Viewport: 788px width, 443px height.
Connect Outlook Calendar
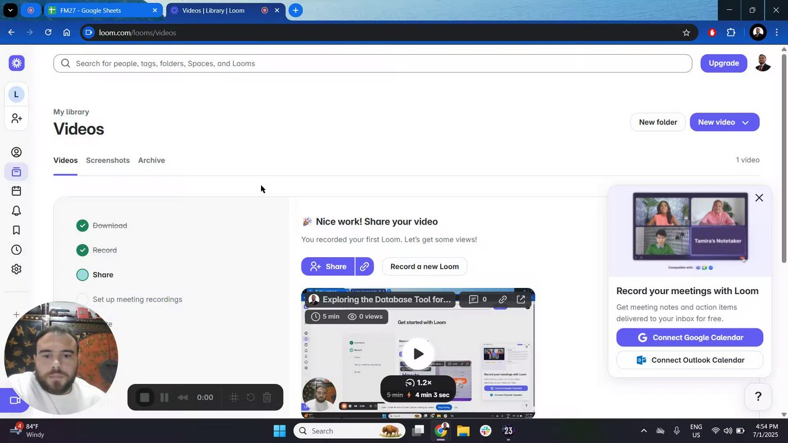click(689, 361)
